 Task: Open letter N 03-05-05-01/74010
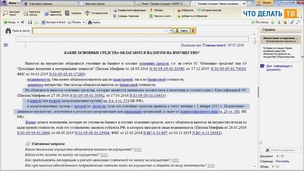tap(228, 68)
